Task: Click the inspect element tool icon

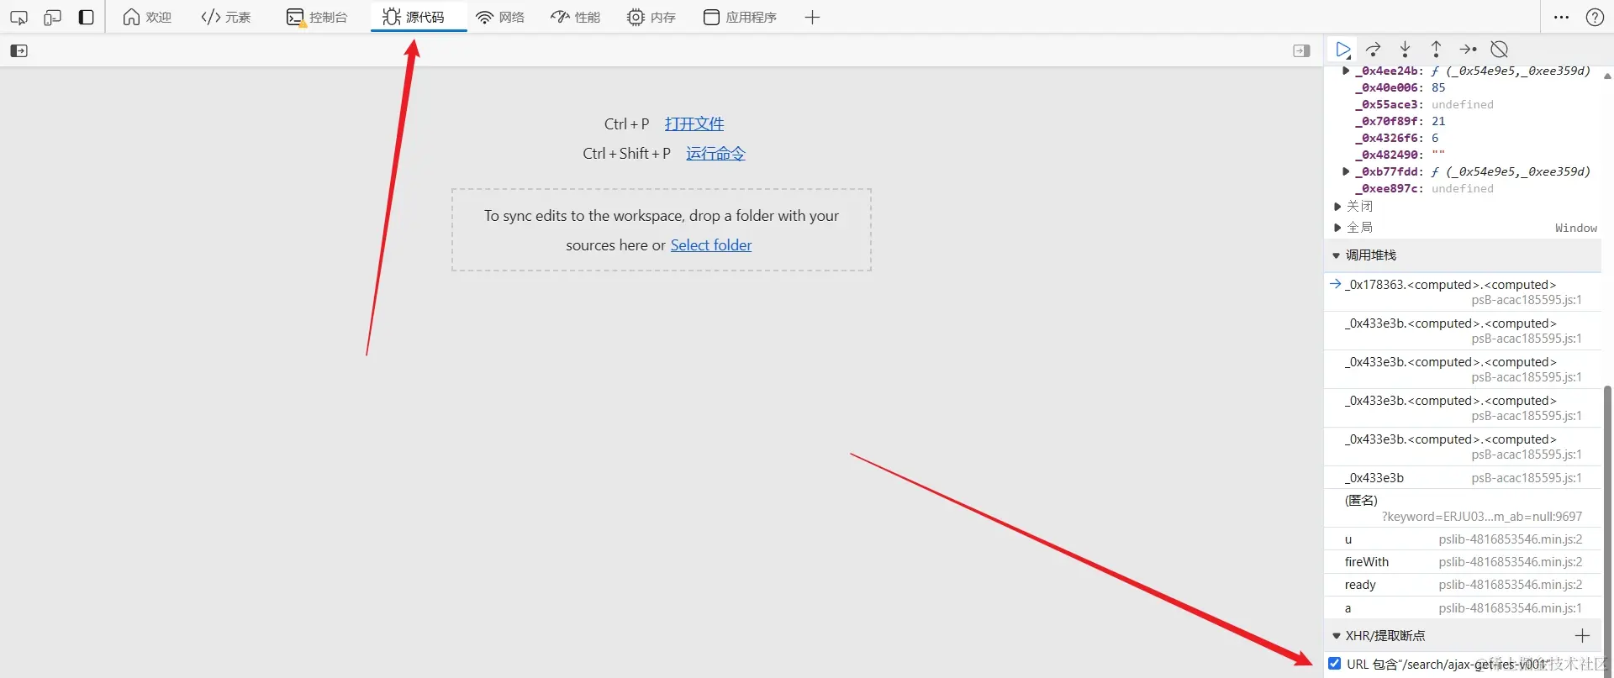Action: 18,17
